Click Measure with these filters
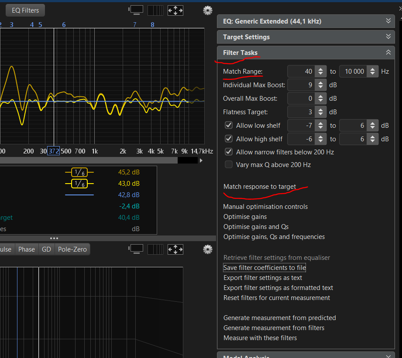The image size is (402, 358). pos(260,338)
